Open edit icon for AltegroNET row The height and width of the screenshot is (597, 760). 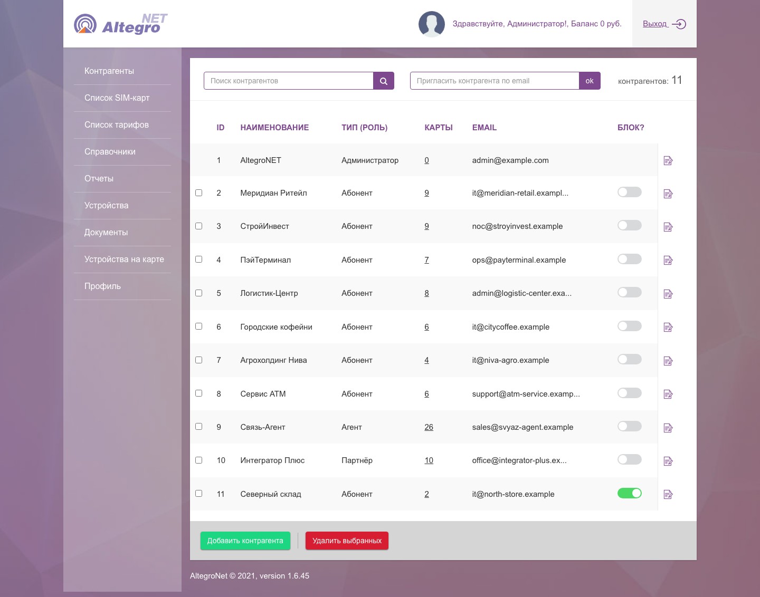point(668,161)
